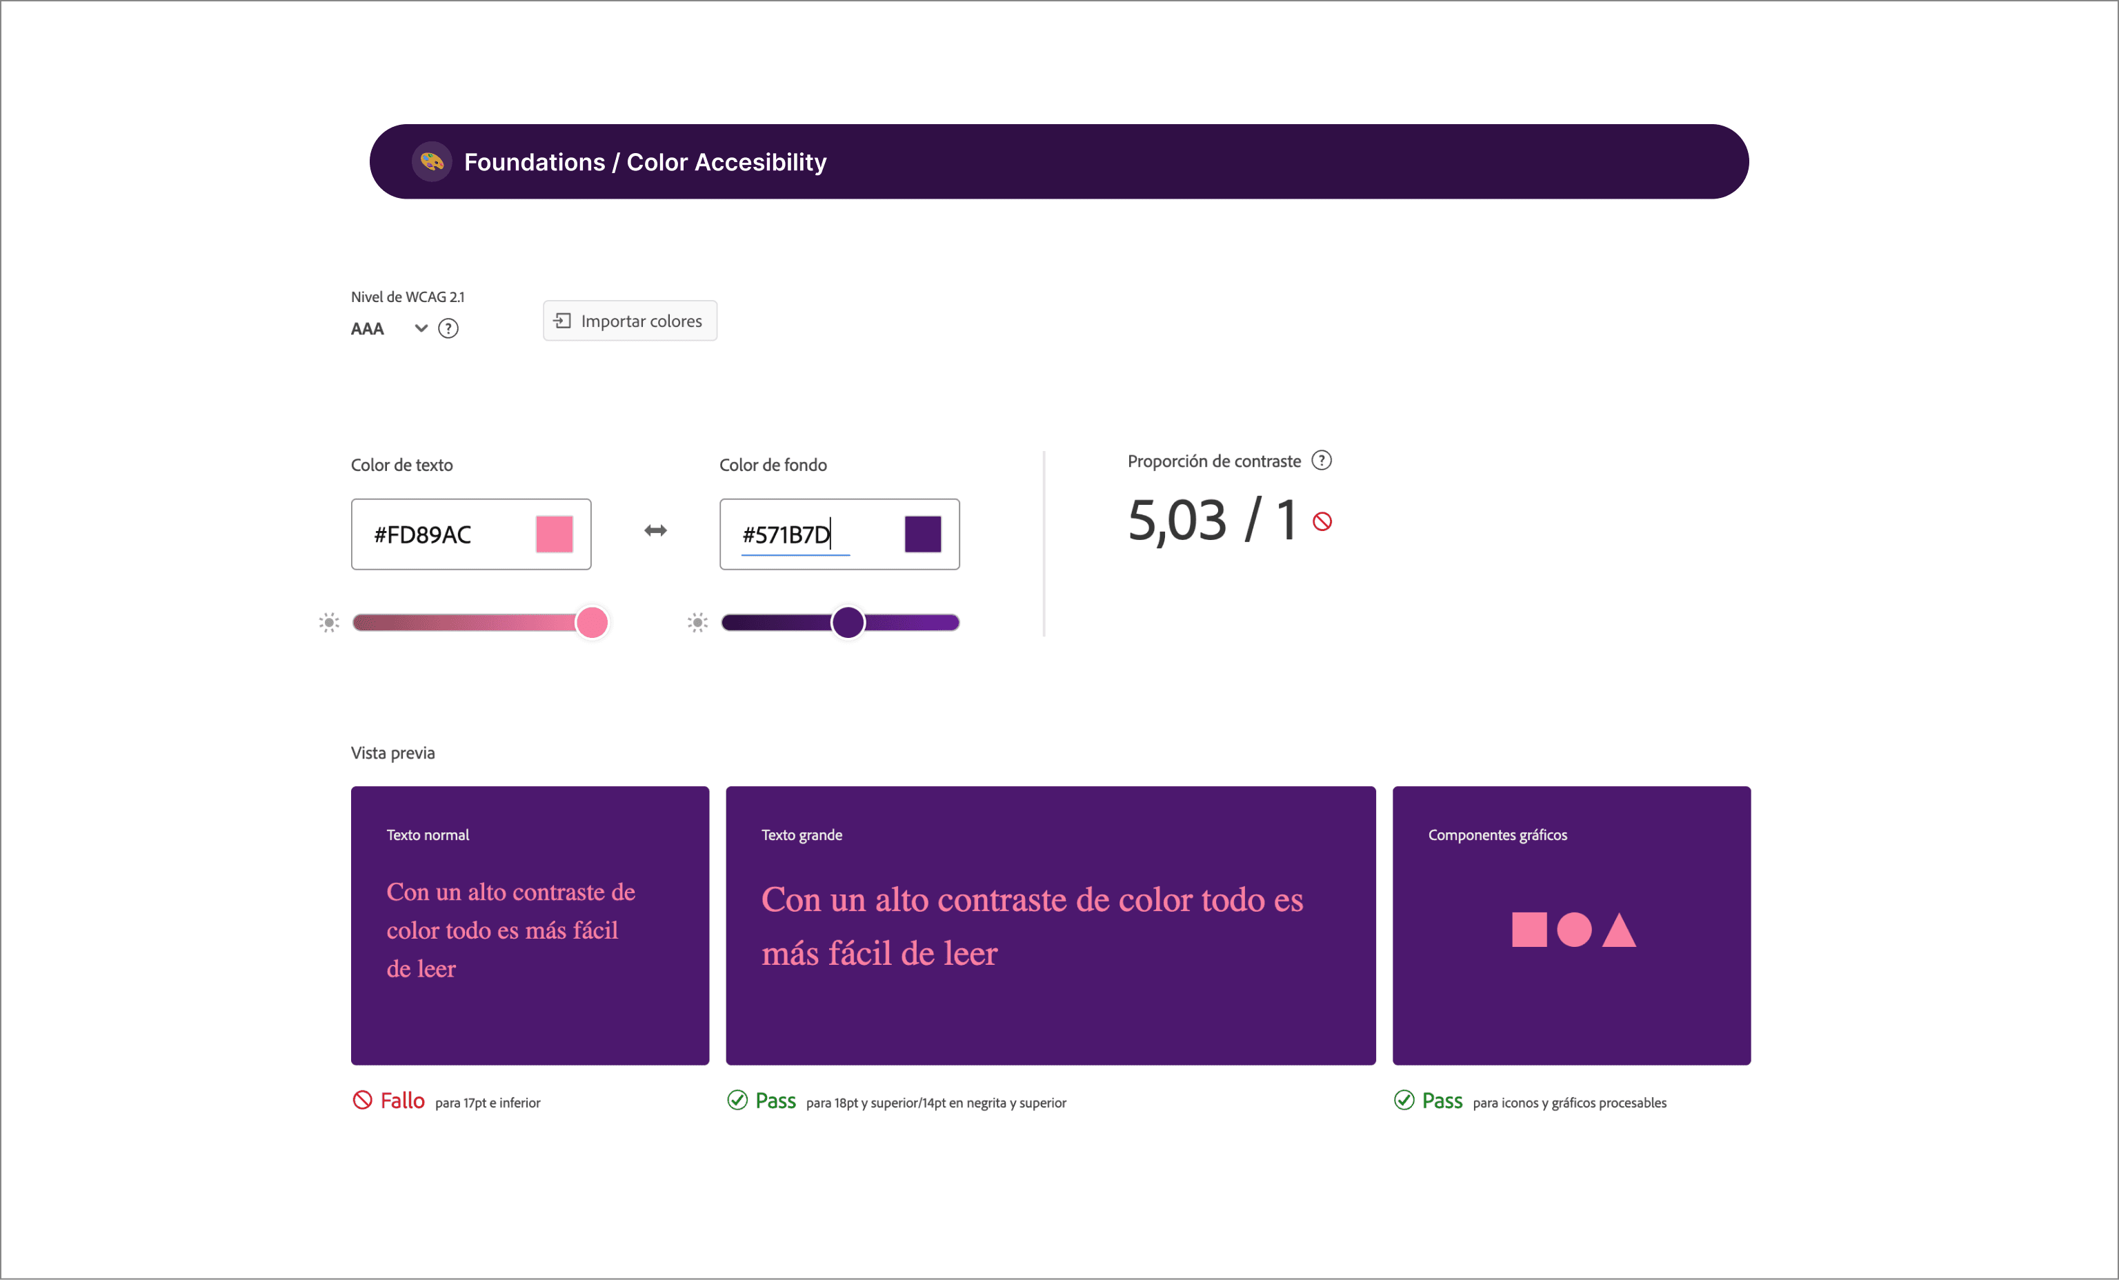The width and height of the screenshot is (2119, 1280).
Task: Click the Pass checkmark for Componentes gráficos
Action: 1404,1100
